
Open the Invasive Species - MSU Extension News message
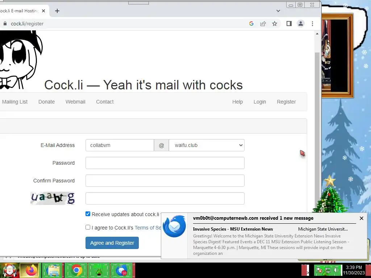coord(233,229)
